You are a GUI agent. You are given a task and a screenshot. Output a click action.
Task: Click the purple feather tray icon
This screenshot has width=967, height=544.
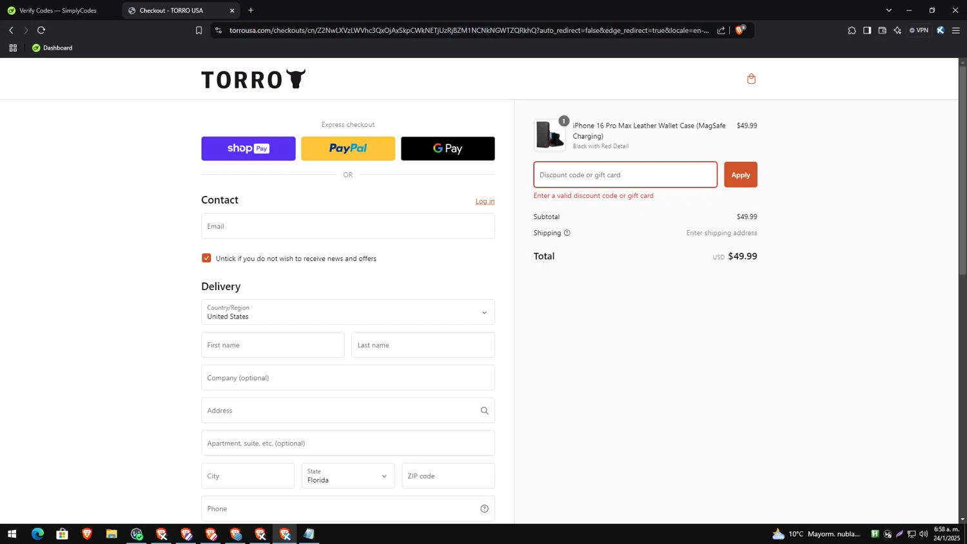(899, 534)
